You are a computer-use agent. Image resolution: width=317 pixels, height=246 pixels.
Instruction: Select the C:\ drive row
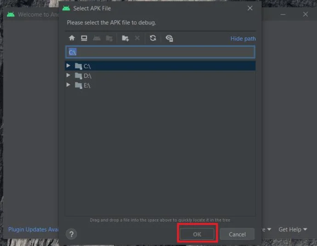coord(160,66)
